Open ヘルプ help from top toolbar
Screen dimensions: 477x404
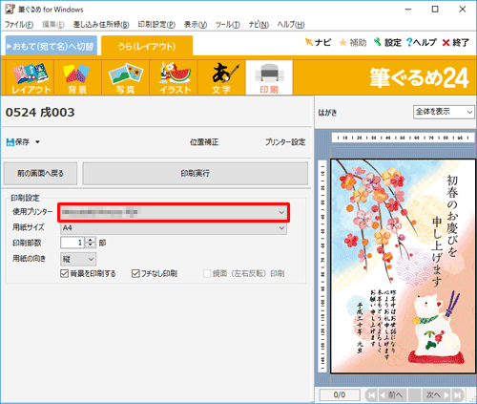(x=422, y=42)
